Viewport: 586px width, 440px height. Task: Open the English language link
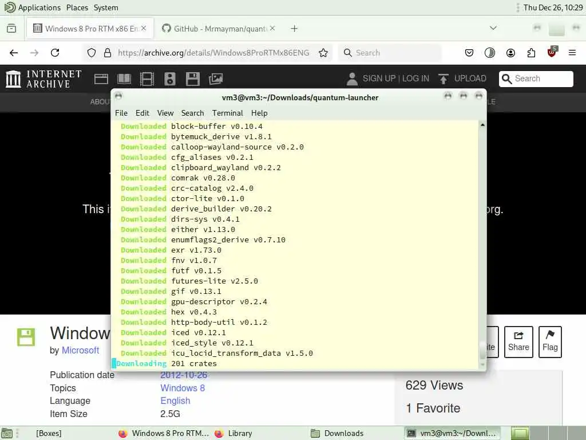click(x=175, y=400)
